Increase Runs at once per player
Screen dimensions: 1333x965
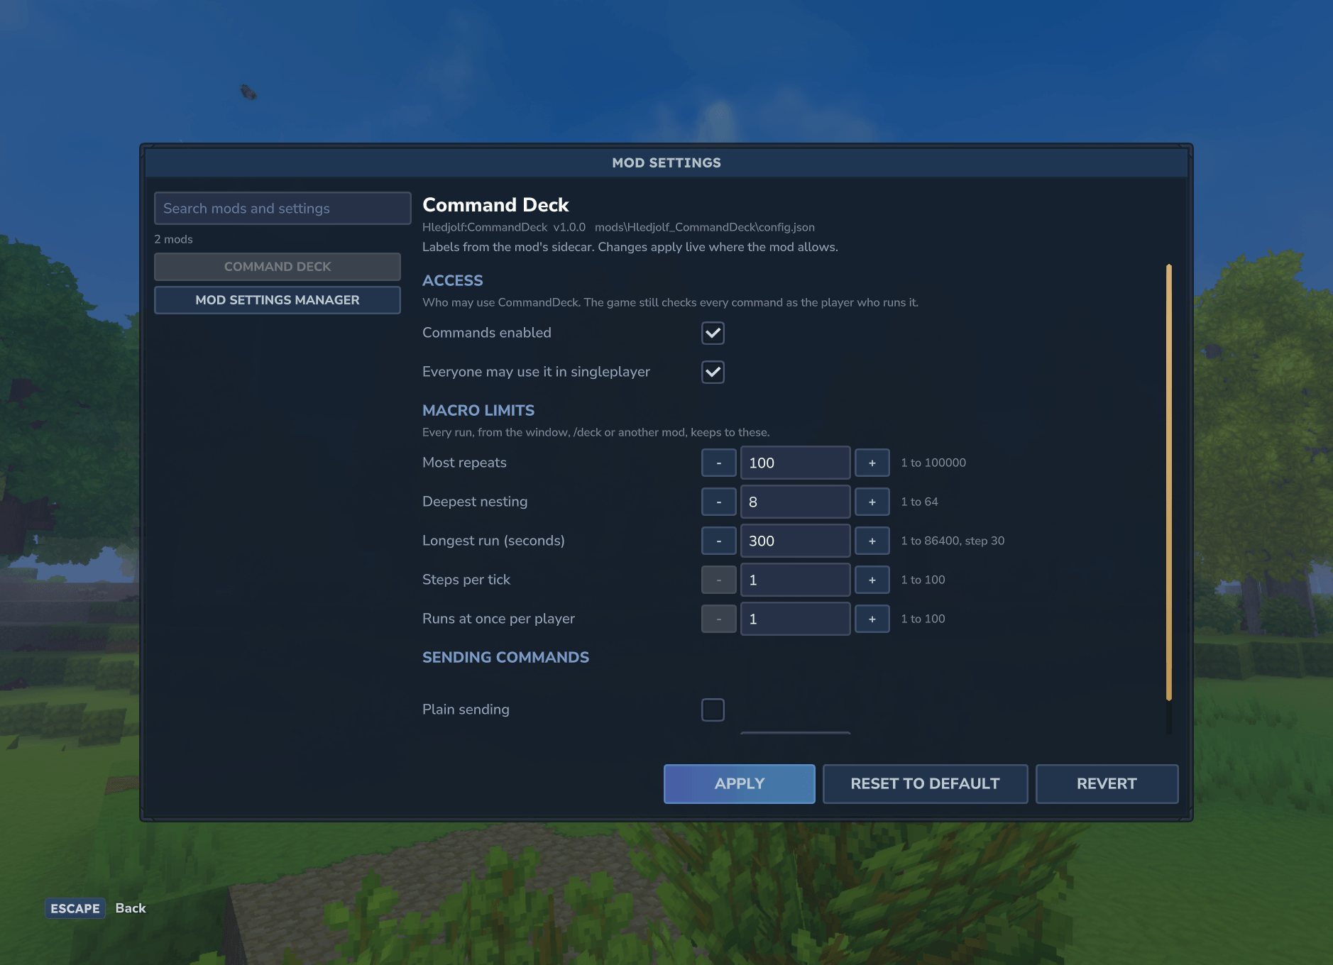(872, 619)
